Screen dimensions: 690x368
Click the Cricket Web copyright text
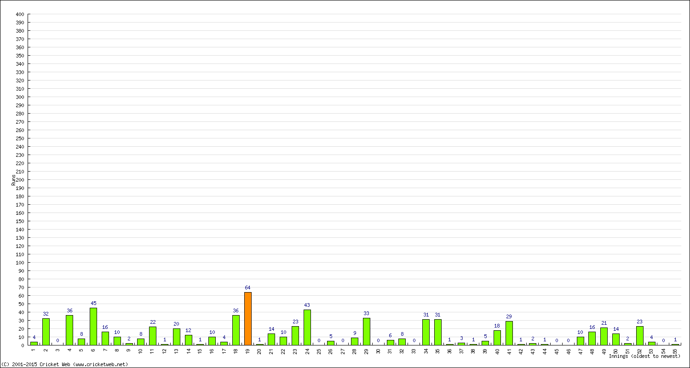coord(64,364)
